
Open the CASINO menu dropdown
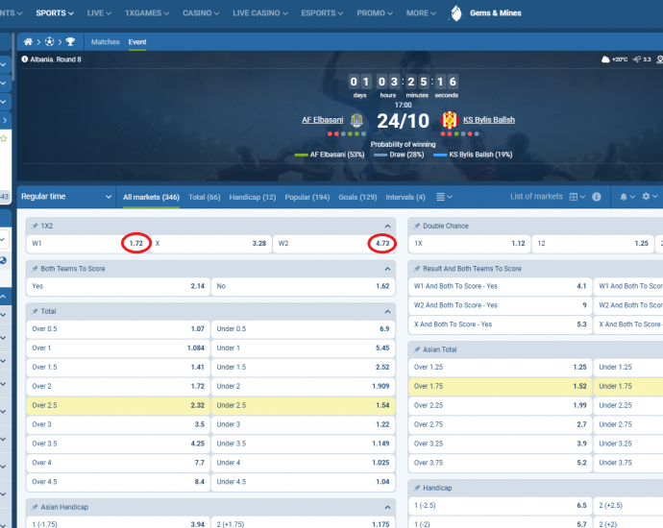click(x=201, y=13)
